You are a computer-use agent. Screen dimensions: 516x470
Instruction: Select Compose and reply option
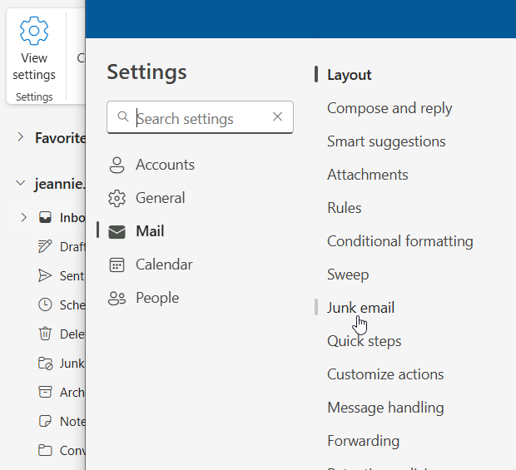(389, 108)
